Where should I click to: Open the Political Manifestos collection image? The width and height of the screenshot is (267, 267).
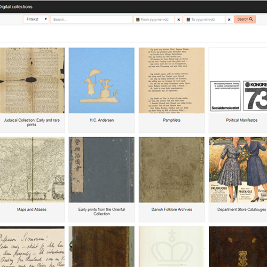[x=238, y=81]
